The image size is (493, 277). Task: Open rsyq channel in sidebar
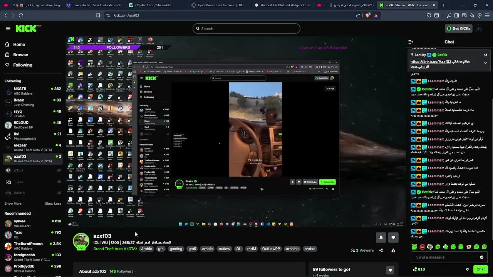tap(32, 113)
